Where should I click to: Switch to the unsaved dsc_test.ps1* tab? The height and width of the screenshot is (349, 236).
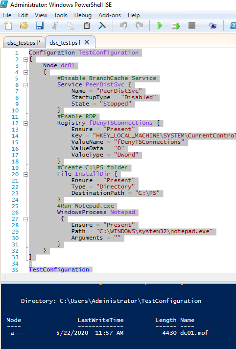[24, 43]
